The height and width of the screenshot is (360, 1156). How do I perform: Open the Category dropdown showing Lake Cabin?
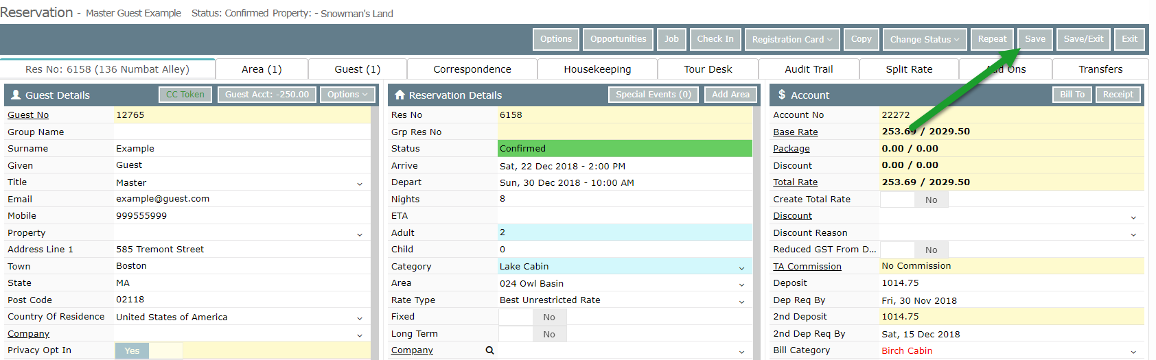[x=741, y=267]
